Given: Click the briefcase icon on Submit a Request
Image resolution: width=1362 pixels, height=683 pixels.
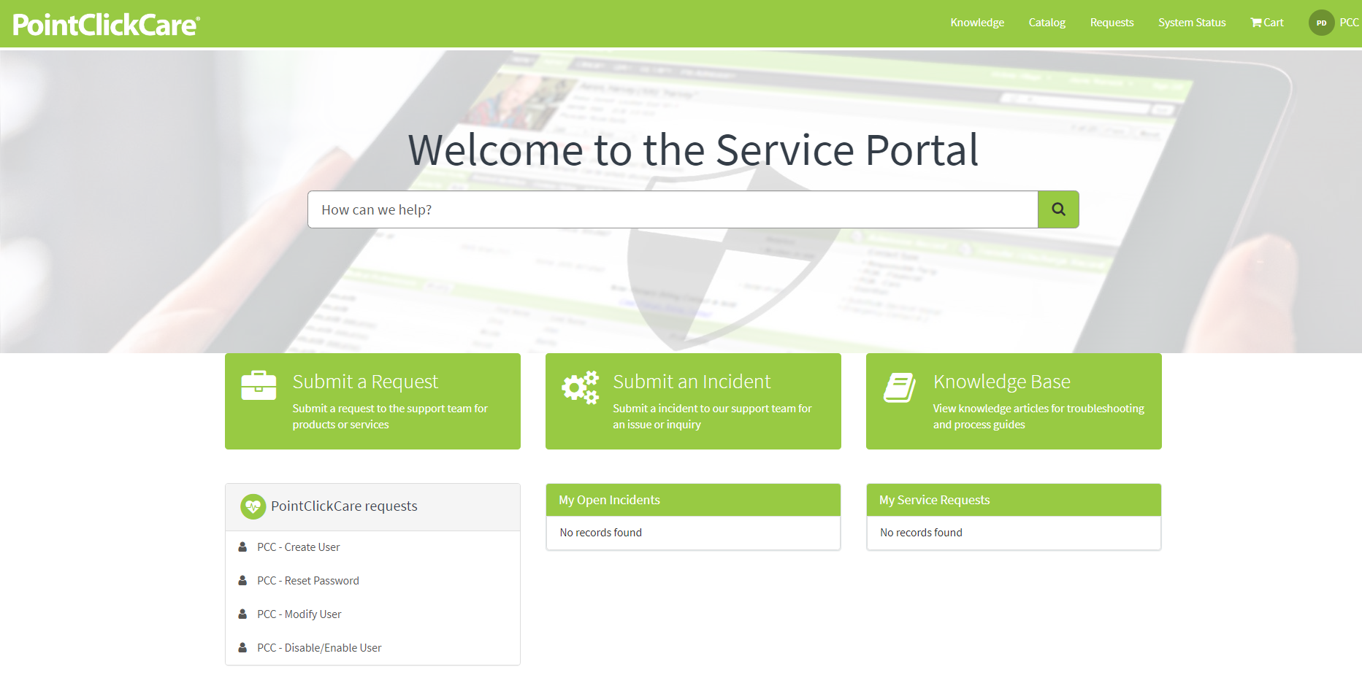Looking at the screenshot, I should [259, 385].
